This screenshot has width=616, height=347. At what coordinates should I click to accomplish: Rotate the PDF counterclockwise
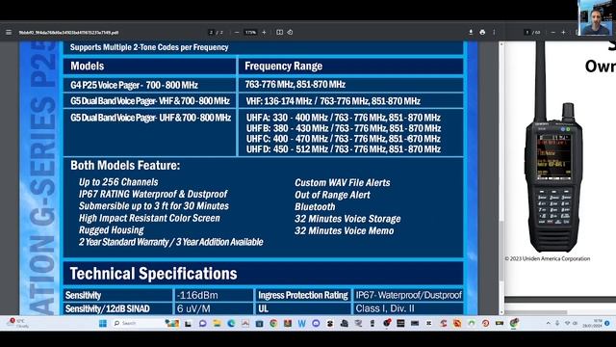290,32
